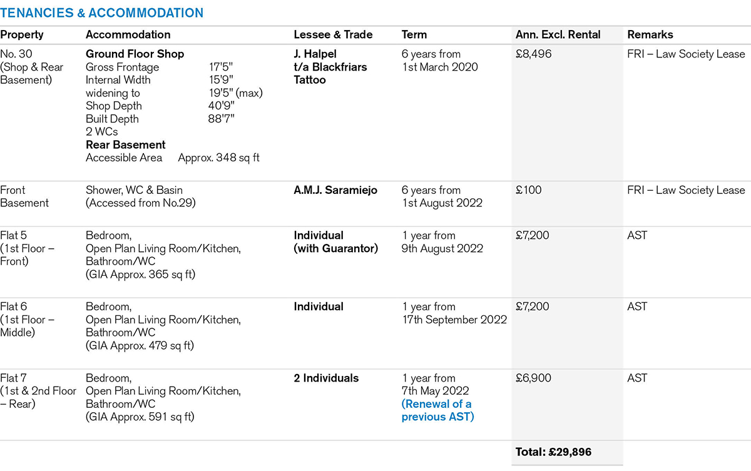
Task: Select the Rear Basement accommodation heading
Action: pos(125,144)
